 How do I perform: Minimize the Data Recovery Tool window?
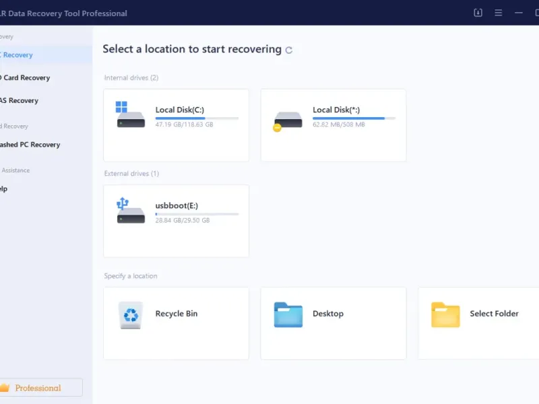click(x=518, y=13)
